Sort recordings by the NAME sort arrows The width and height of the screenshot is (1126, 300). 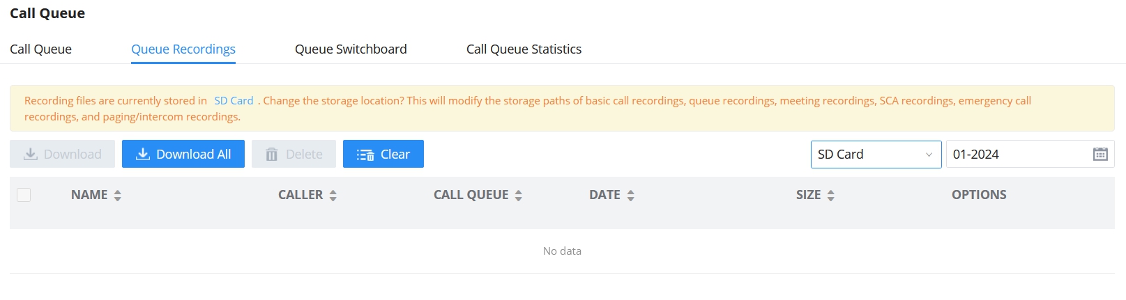(x=118, y=196)
